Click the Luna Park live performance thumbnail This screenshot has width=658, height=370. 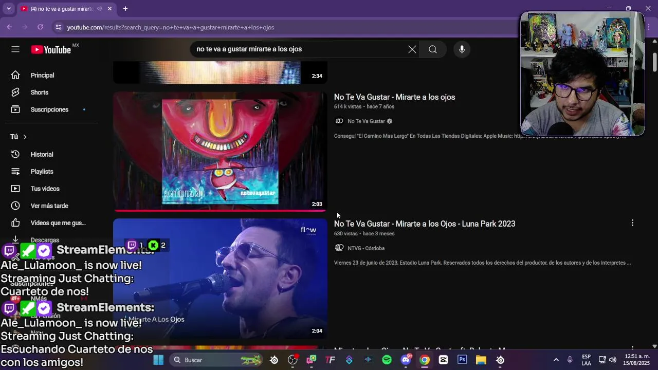[x=220, y=278]
